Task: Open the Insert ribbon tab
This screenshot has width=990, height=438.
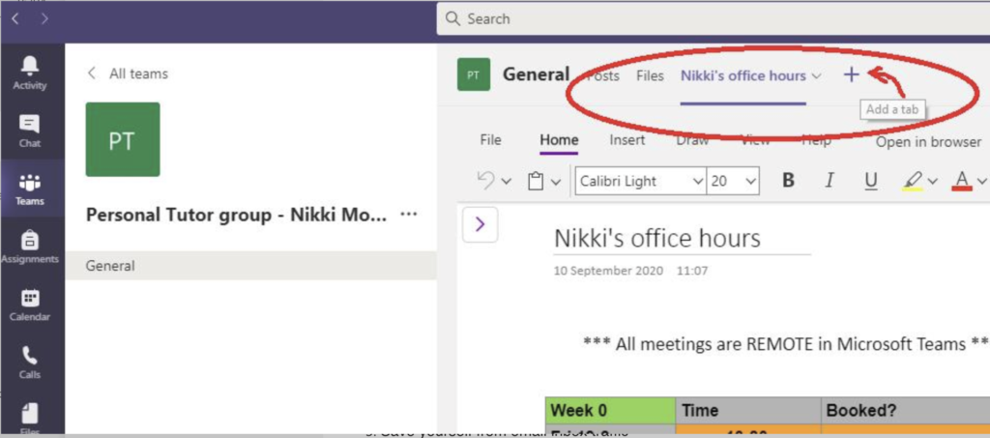Action: [626, 140]
